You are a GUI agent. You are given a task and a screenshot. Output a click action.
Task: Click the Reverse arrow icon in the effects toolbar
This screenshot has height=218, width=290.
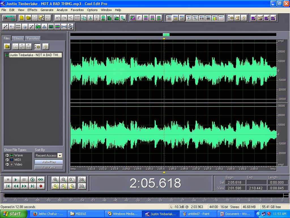tap(12, 27)
